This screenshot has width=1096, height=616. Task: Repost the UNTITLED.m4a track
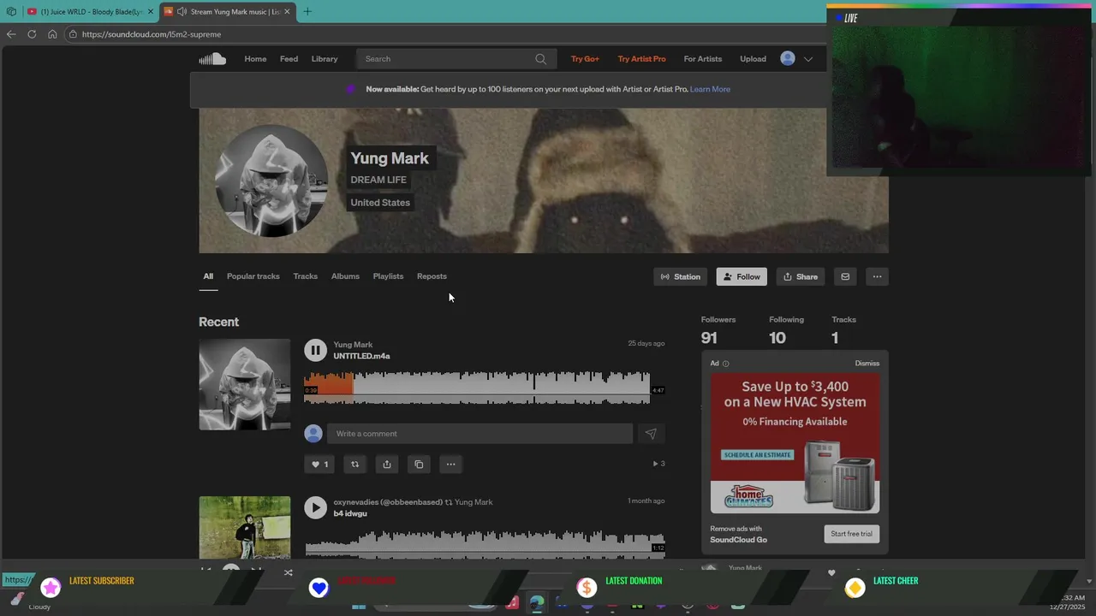coord(354,465)
